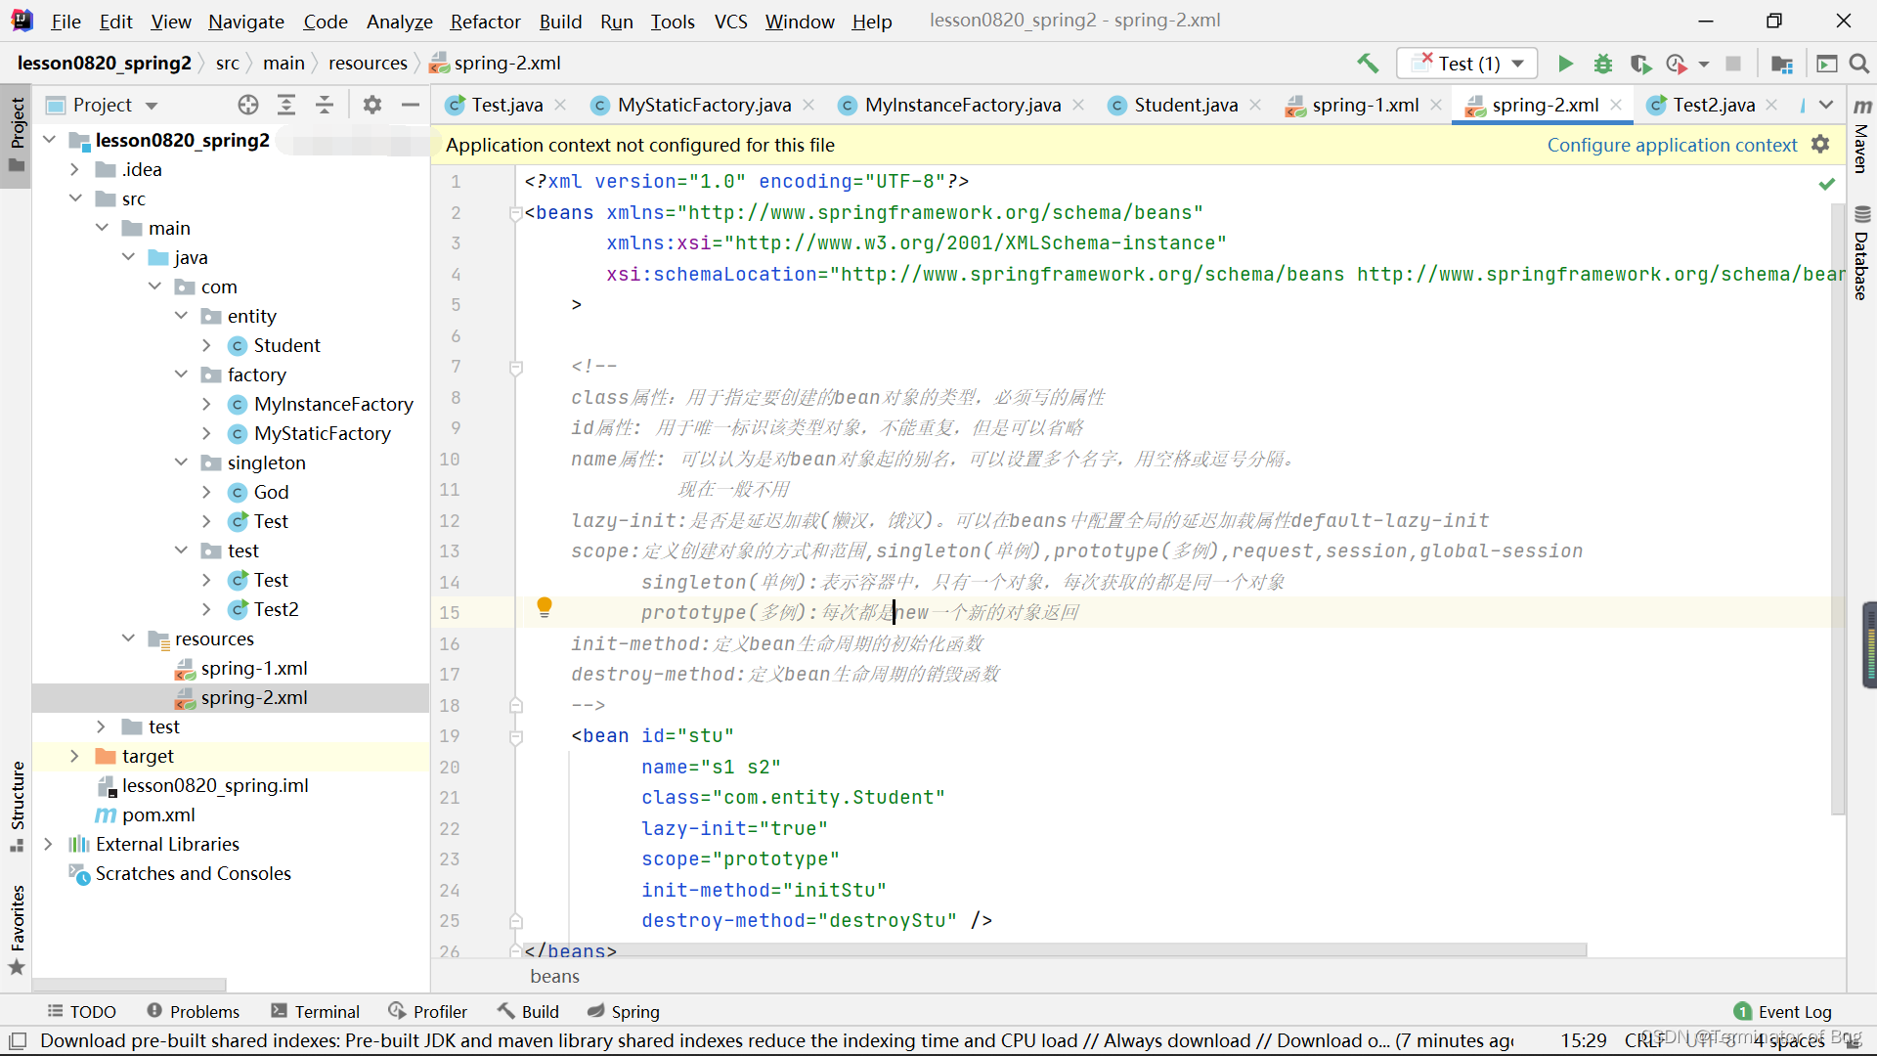
Task: Click the green Run button
Action: click(1565, 64)
